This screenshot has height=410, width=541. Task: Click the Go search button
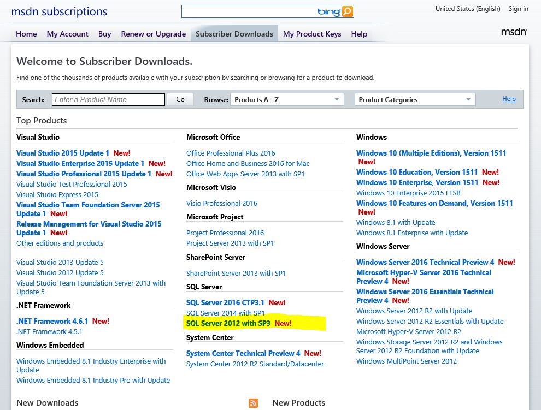pyautogui.click(x=180, y=99)
